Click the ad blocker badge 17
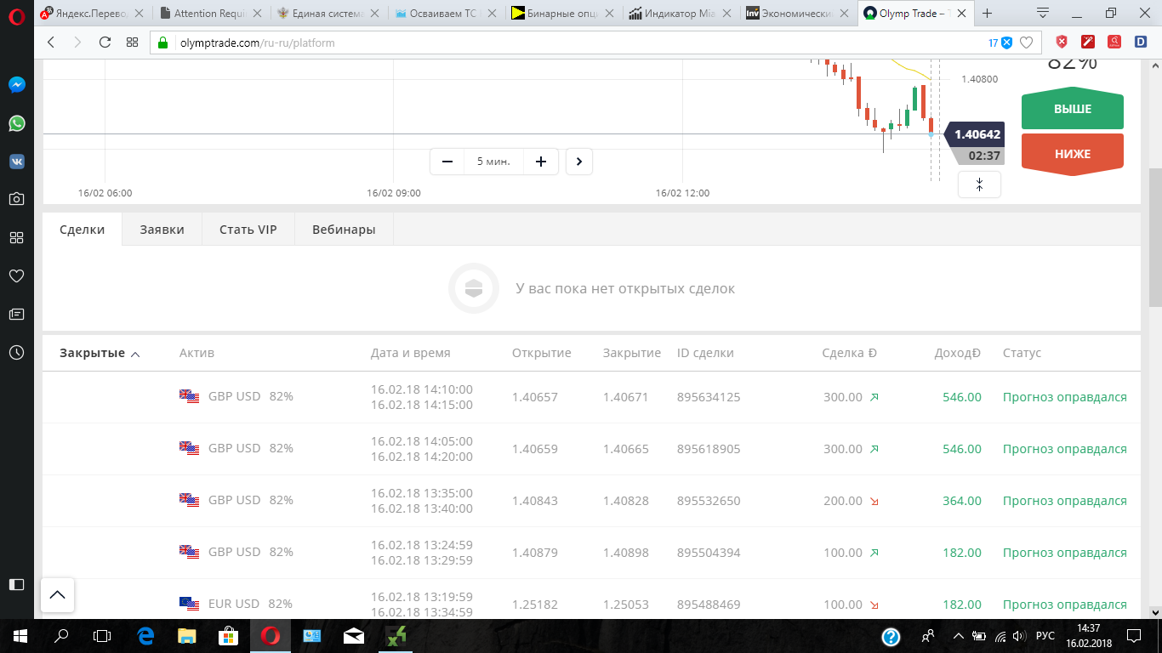 [1000, 43]
